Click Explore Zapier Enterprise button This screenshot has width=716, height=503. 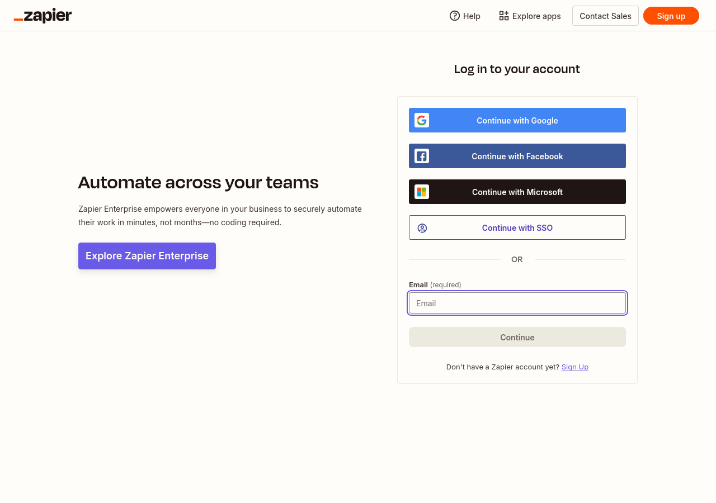(x=147, y=256)
